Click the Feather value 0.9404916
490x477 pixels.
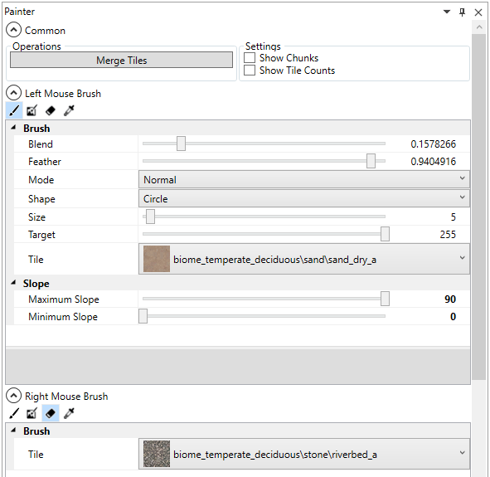(x=433, y=162)
